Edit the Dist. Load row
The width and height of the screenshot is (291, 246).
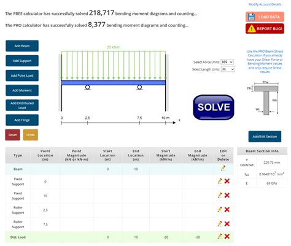point(220,237)
